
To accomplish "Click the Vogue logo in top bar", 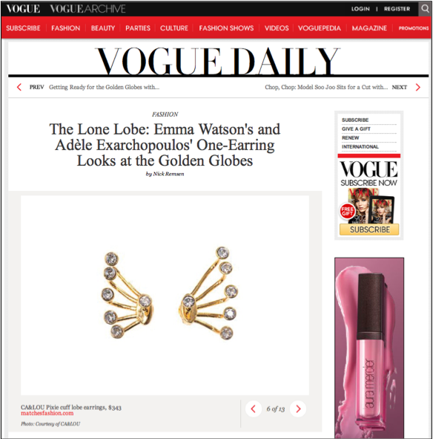I will tap(23, 9).
